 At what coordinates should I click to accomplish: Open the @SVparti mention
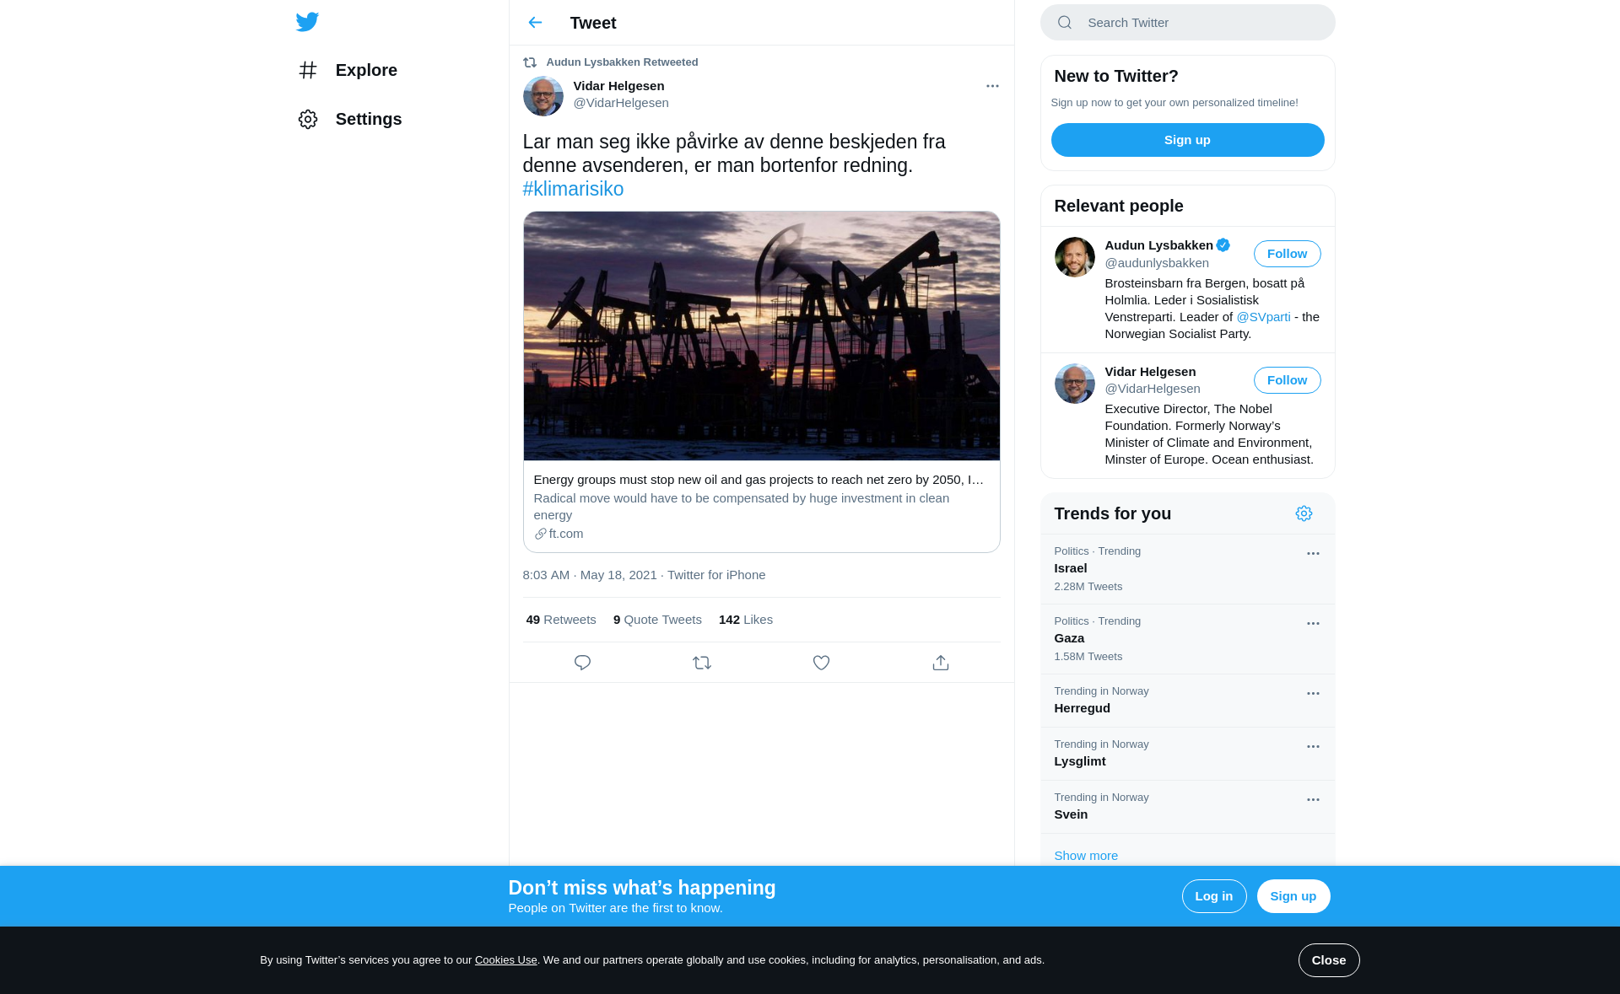(x=1263, y=317)
